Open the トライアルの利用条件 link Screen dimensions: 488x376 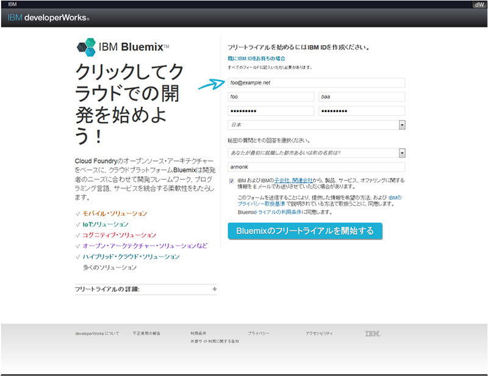click(x=278, y=212)
